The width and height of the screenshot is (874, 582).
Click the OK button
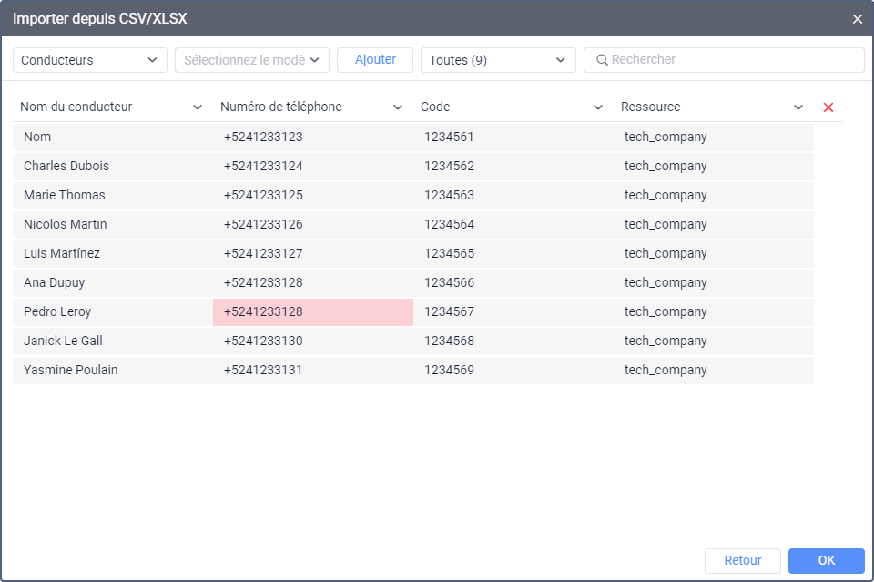(x=826, y=561)
